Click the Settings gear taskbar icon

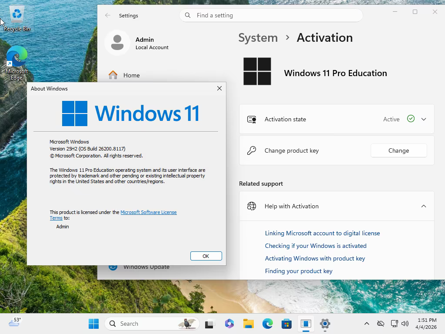click(x=325, y=324)
